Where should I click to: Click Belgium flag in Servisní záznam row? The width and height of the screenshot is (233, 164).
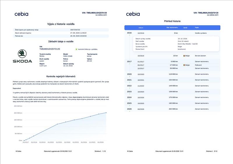(x=184, y=56)
